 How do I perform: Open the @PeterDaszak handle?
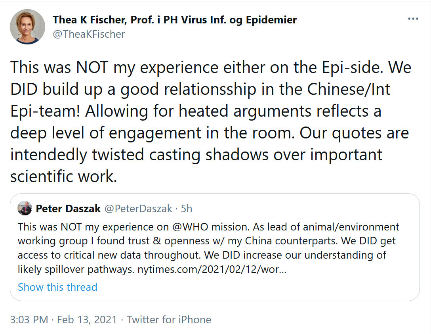coord(138,209)
